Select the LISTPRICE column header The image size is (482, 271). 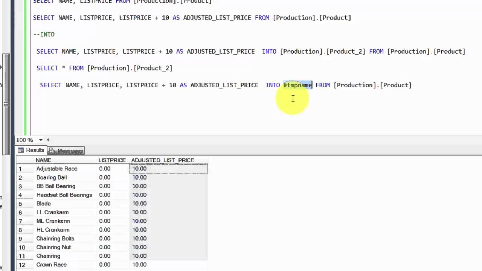[x=113, y=160]
